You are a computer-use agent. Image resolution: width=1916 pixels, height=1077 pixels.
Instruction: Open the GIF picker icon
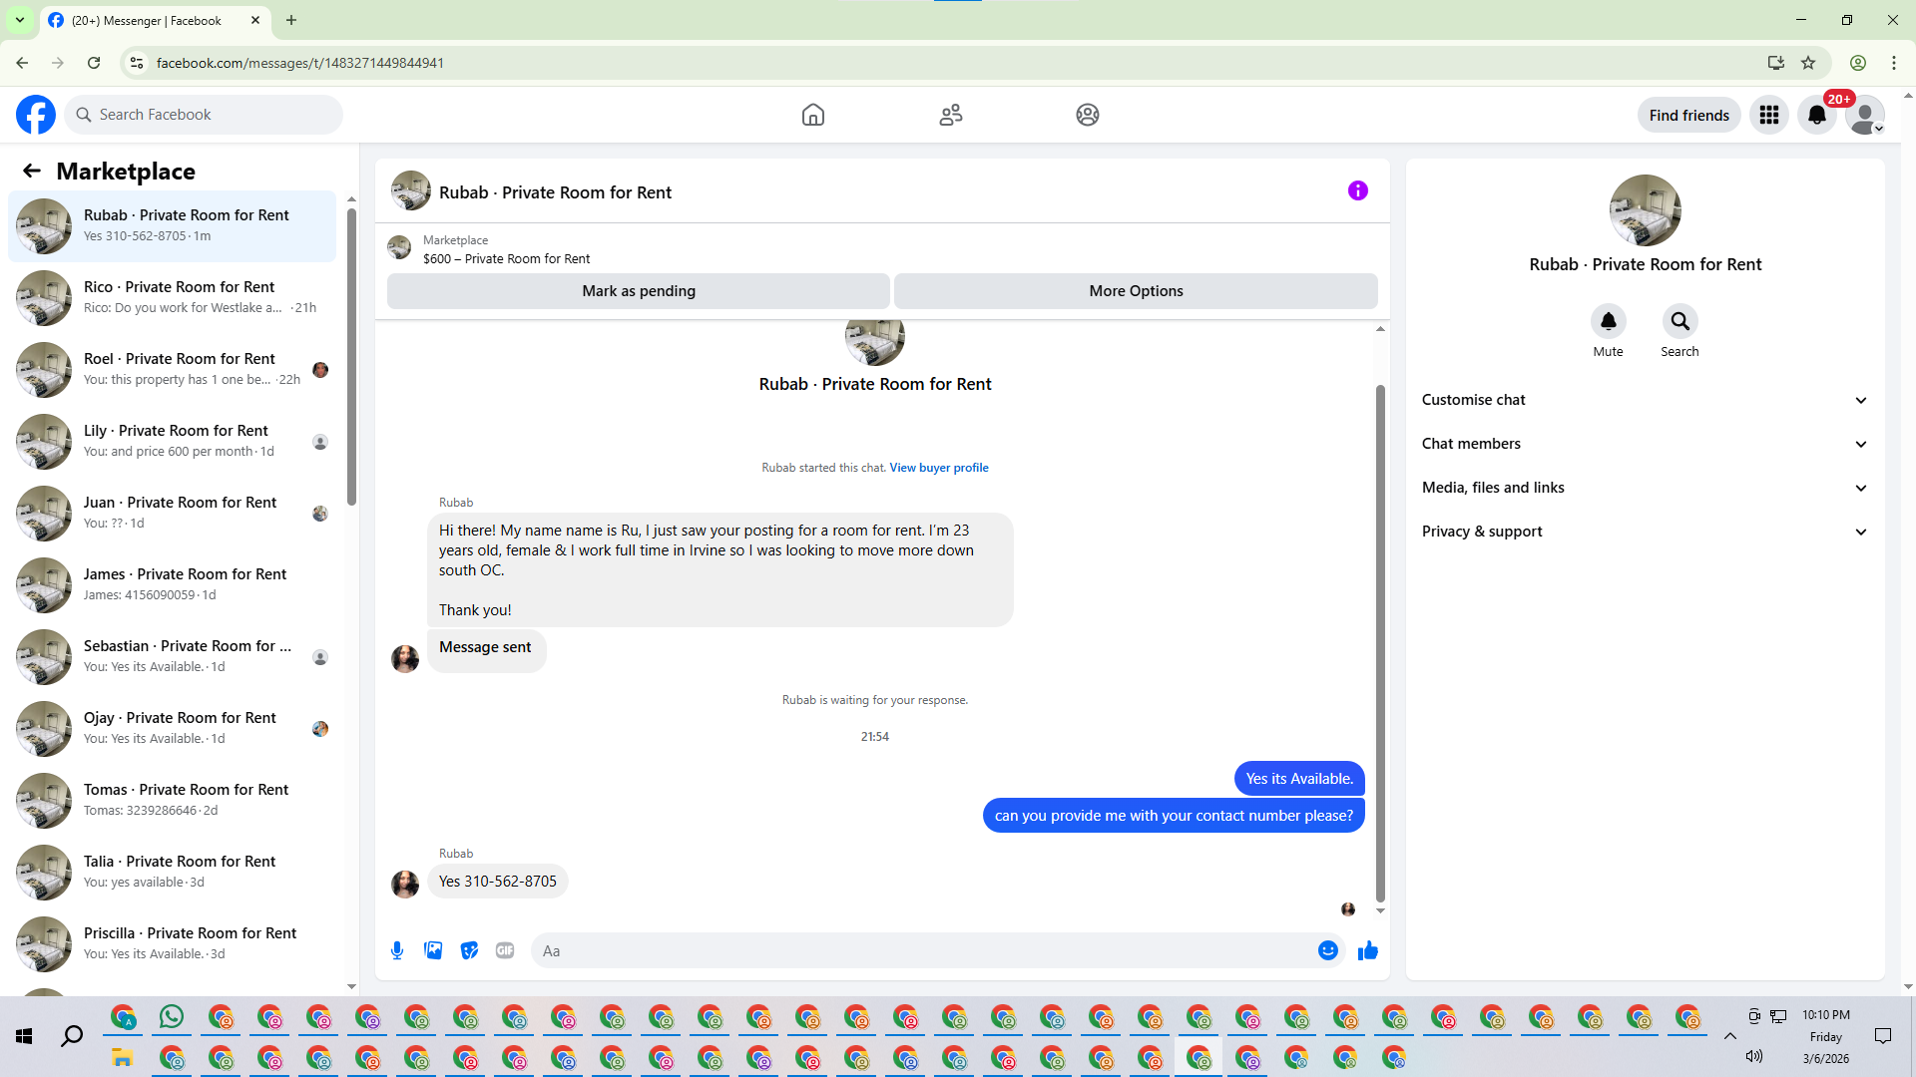(505, 950)
